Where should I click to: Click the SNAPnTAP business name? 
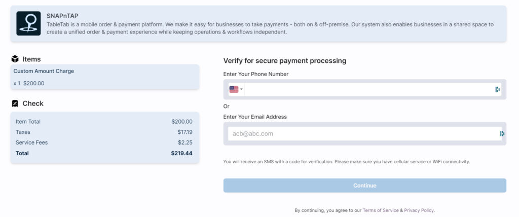[x=62, y=16]
